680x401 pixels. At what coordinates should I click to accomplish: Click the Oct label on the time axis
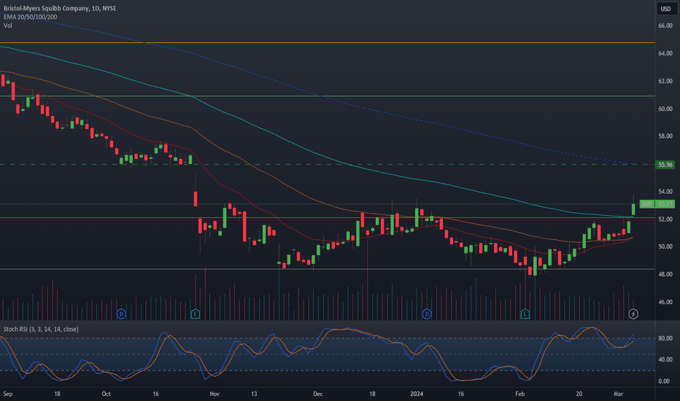coord(107,394)
